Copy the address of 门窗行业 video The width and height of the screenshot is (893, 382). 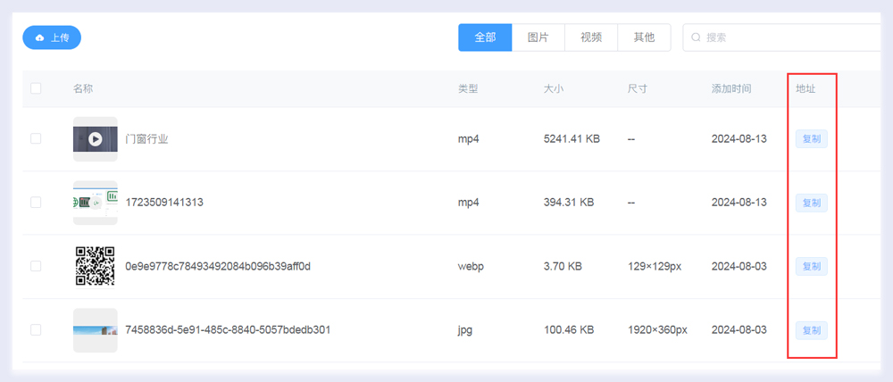(x=811, y=138)
